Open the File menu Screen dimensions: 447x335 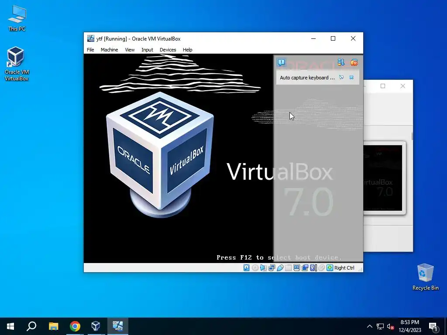click(90, 50)
